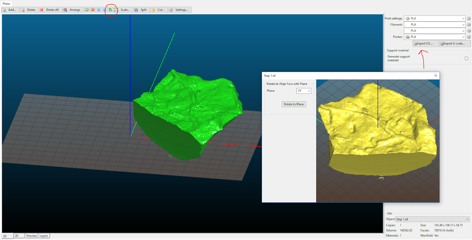Click the gear beside the labeled Filament dropdown
Image resolution: width=472 pixels, height=240 pixels.
point(469,25)
